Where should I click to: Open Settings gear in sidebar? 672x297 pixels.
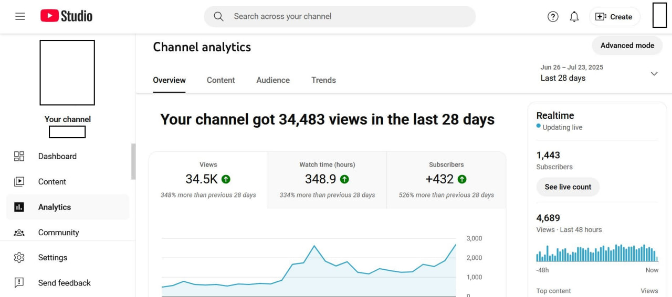[19, 258]
